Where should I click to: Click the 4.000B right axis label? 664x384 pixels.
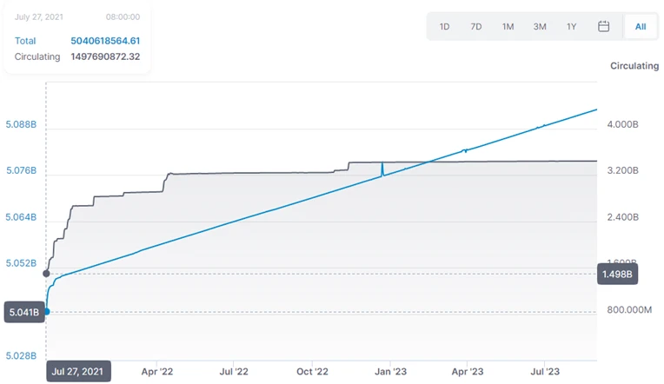(x=622, y=124)
